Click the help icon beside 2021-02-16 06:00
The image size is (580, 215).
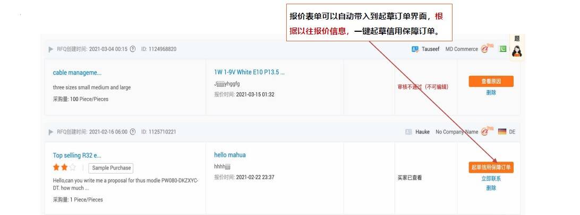[x=133, y=132]
